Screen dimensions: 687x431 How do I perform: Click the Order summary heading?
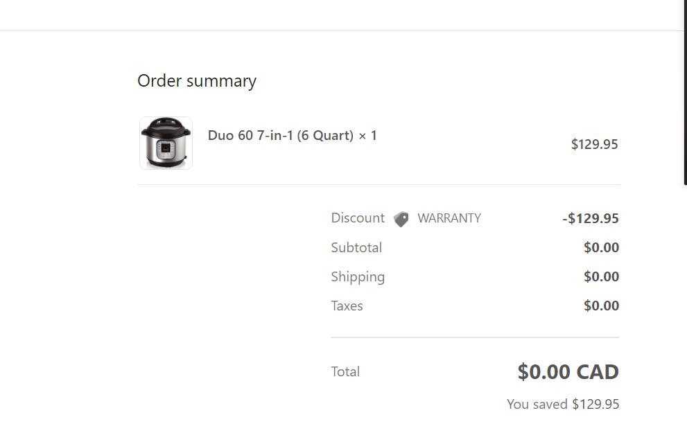tap(197, 81)
